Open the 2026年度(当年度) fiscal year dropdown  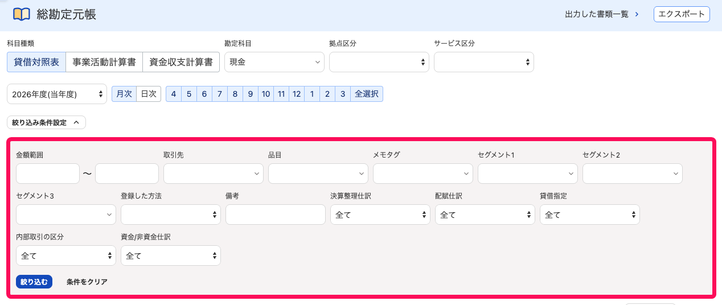coord(57,94)
